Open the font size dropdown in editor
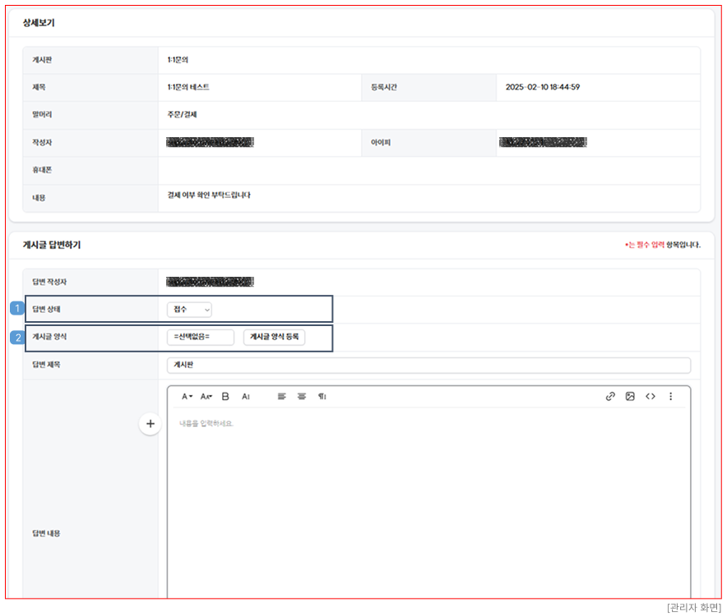 point(206,396)
